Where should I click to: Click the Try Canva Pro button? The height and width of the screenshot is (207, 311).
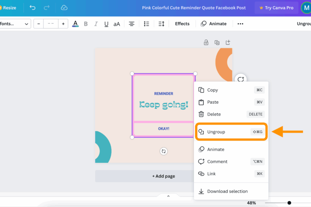click(x=276, y=8)
